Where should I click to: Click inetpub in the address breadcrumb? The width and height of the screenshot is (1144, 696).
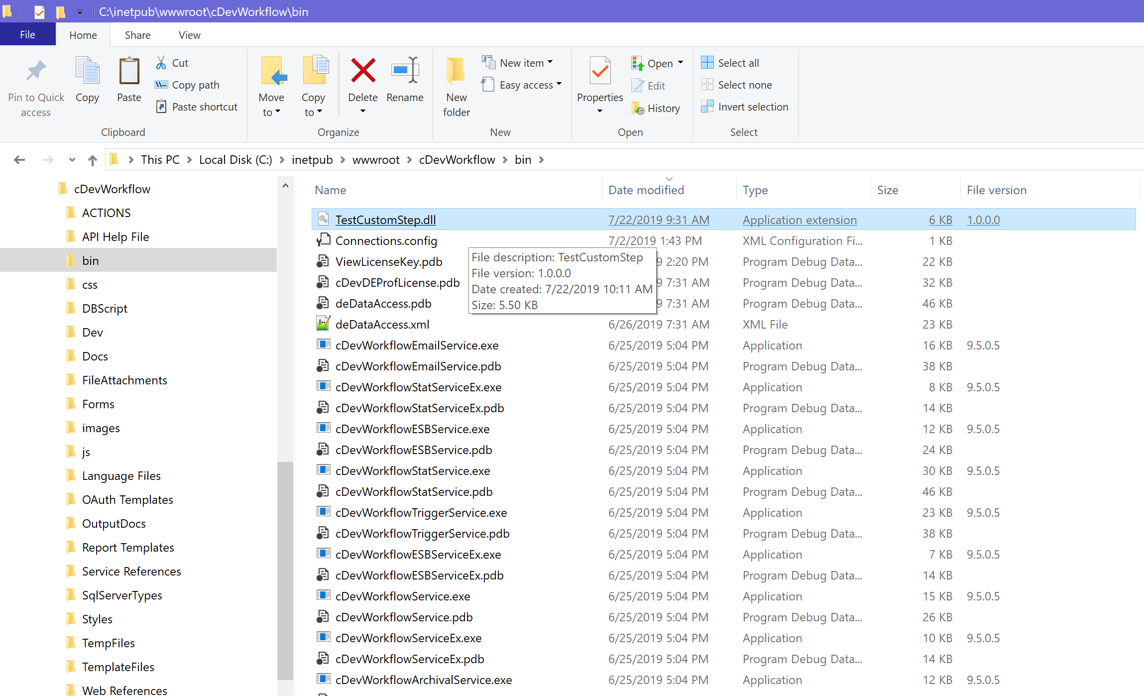312,160
